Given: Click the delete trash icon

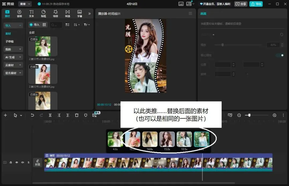Looking at the screenshot, I should pyautogui.click(x=77, y=115).
